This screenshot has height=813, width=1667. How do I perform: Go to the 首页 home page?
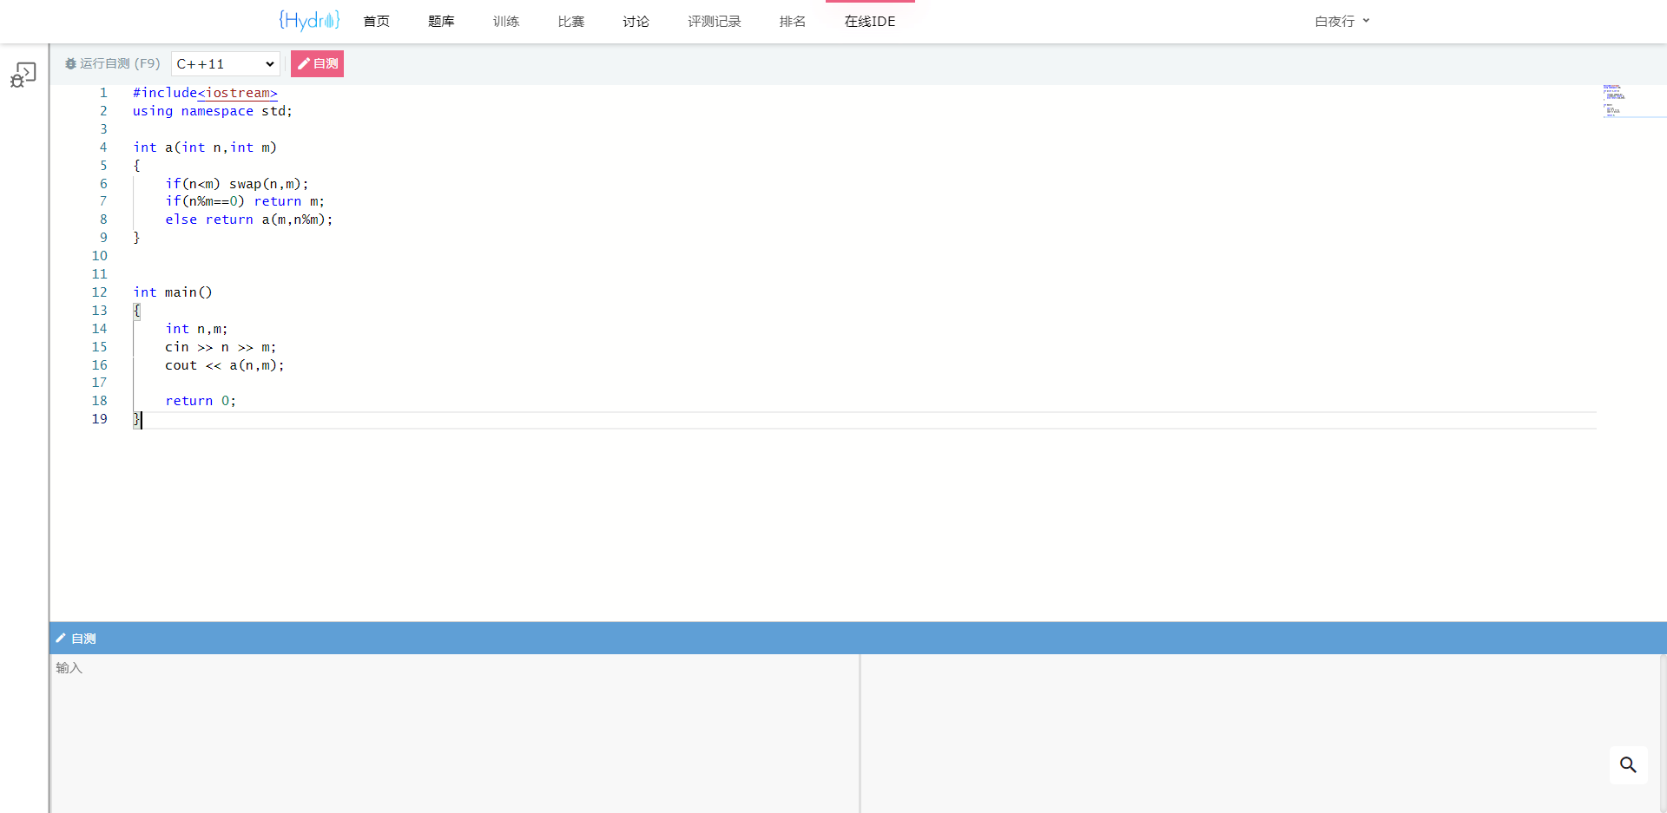376,21
